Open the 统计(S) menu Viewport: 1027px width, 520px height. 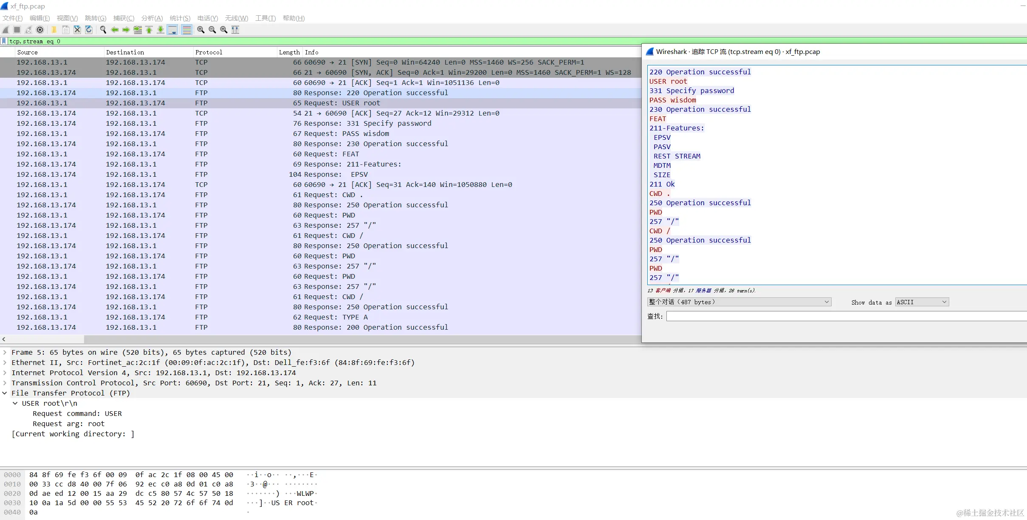(x=180, y=18)
